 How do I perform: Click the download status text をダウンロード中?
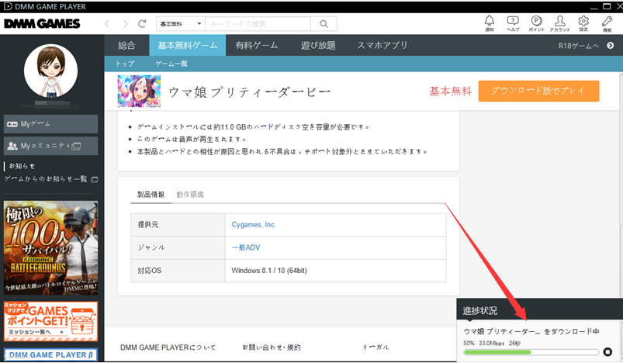[x=571, y=331]
